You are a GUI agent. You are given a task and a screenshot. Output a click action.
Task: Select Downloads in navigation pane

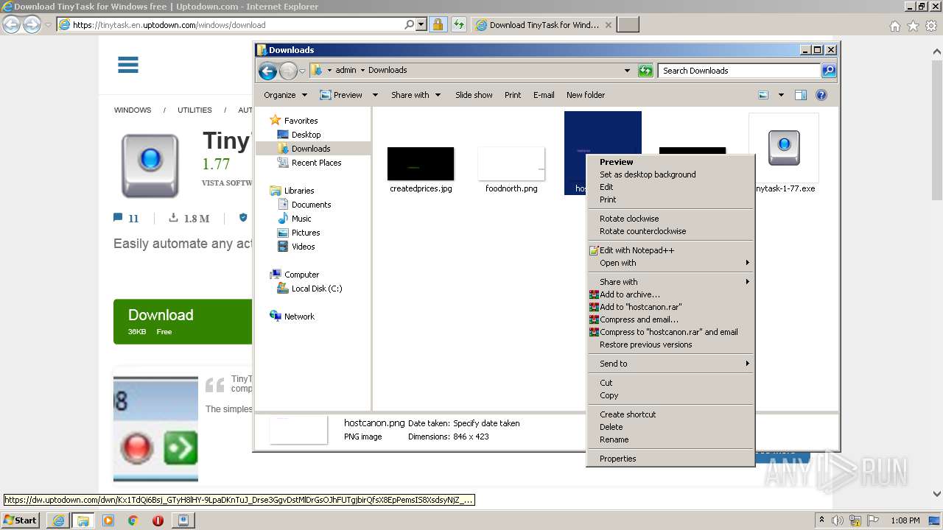point(304,149)
